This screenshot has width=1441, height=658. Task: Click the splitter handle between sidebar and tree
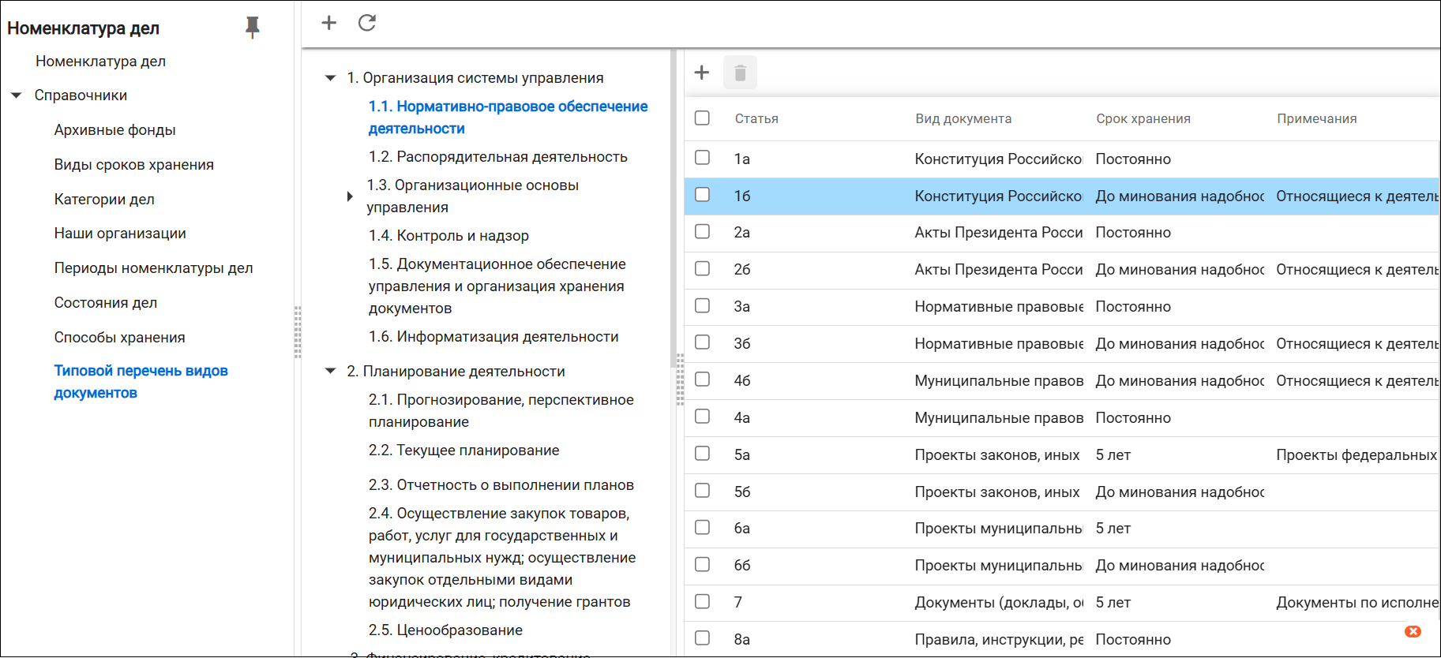click(298, 332)
